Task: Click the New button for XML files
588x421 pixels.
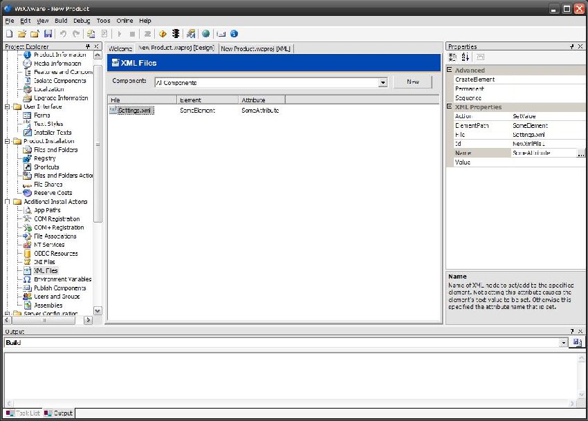Action: pos(413,82)
